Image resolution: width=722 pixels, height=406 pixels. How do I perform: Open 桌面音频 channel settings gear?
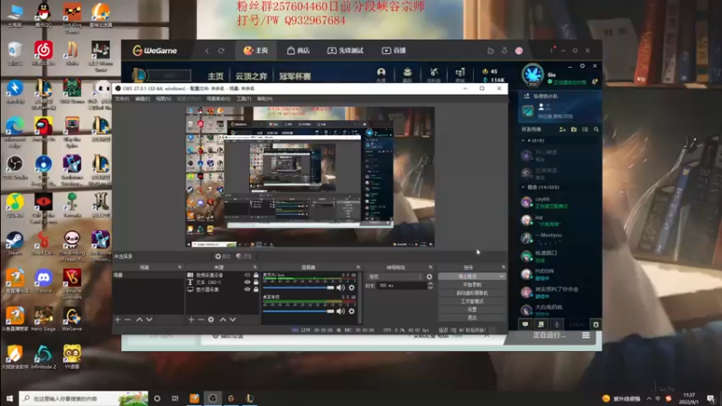click(x=352, y=311)
